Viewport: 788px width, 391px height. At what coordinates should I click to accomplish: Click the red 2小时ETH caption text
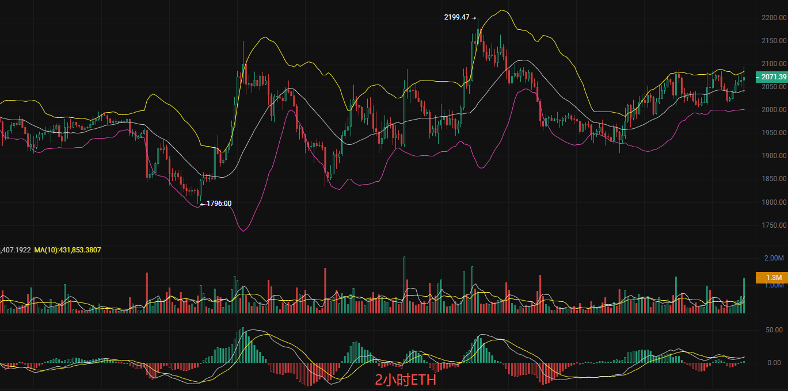[405, 380]
